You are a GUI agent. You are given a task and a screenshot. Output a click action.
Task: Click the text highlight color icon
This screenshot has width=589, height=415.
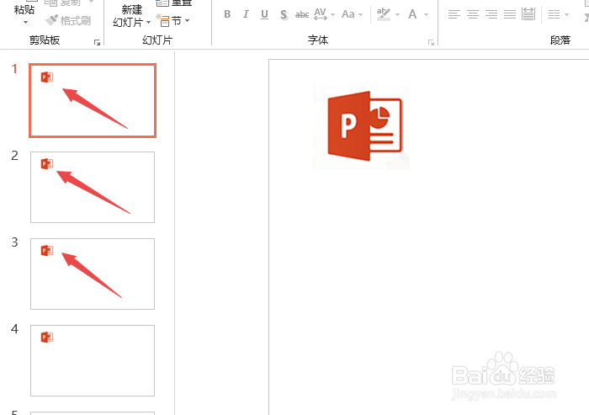384,14
